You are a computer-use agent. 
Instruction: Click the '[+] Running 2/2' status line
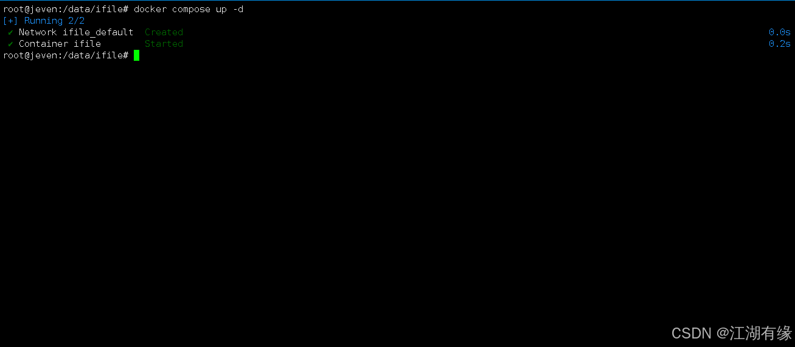click(x=44, y=21)
